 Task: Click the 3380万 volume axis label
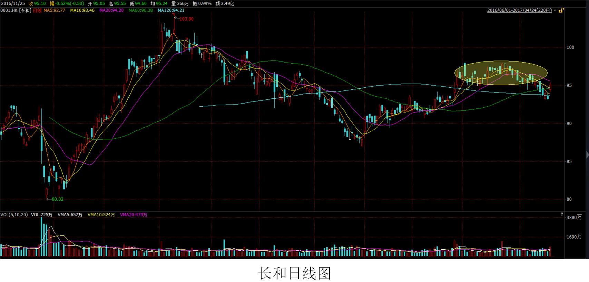[x=574, y=217]
